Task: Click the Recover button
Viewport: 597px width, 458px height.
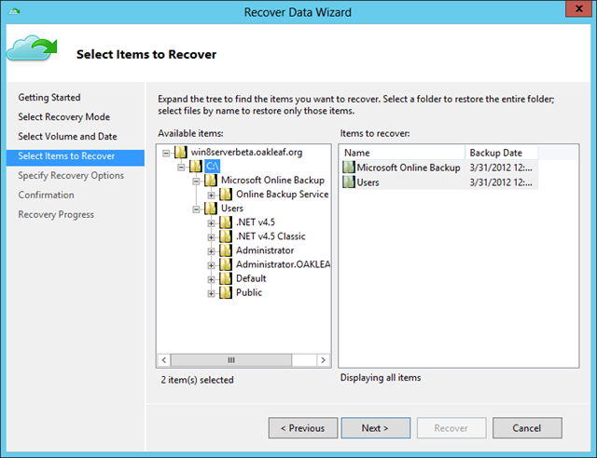Action: [451, 428]
